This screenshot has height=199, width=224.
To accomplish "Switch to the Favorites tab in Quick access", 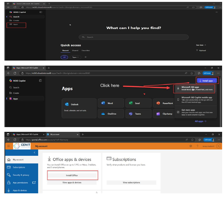I will pyautogui.click(x=86, y=50).
